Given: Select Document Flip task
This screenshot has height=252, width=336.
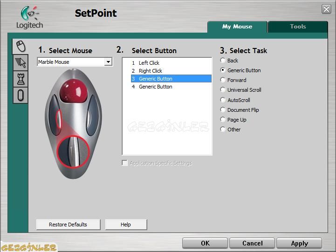Looking at the screenshot, I should point(223,109).
